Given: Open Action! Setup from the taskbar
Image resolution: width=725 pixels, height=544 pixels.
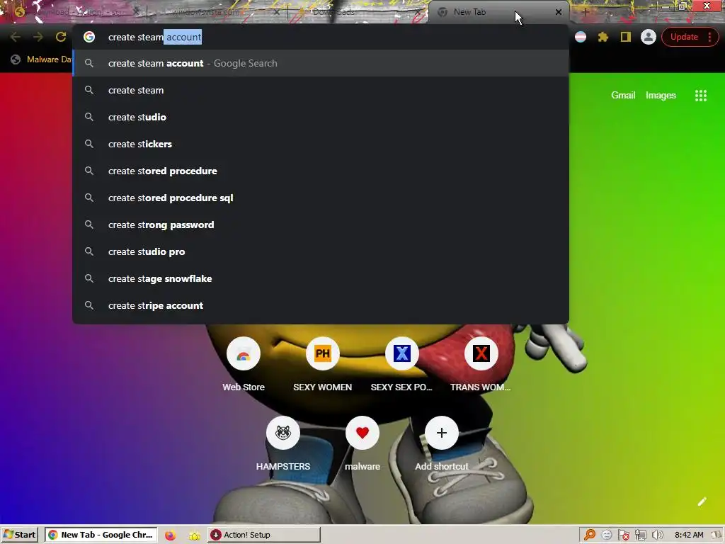Looking at the screenshot, I should 263,535.
